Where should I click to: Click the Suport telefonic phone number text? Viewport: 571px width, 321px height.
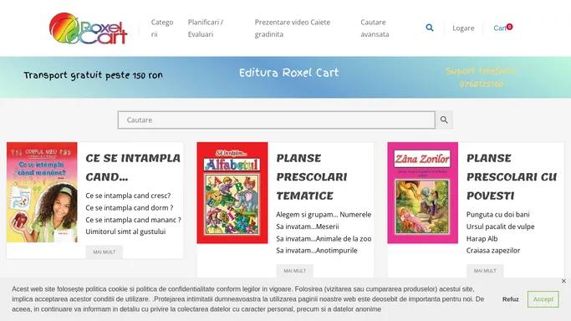coord(482,84)
